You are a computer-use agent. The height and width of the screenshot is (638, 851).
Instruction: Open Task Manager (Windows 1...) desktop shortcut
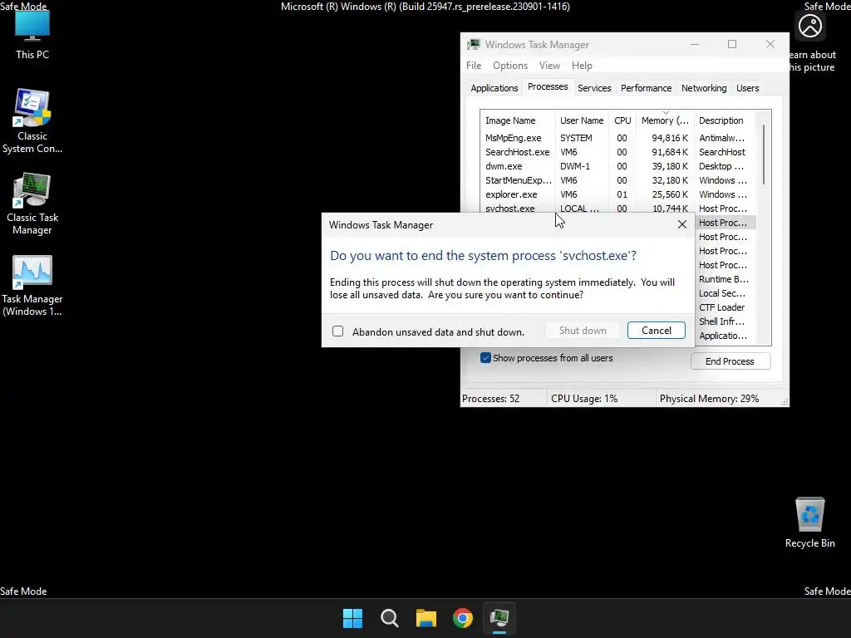click(x=32, y=286)
